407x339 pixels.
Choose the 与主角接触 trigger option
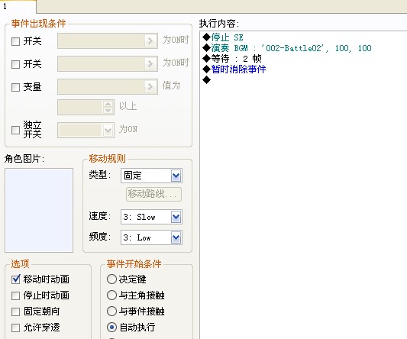pos(111,295)
